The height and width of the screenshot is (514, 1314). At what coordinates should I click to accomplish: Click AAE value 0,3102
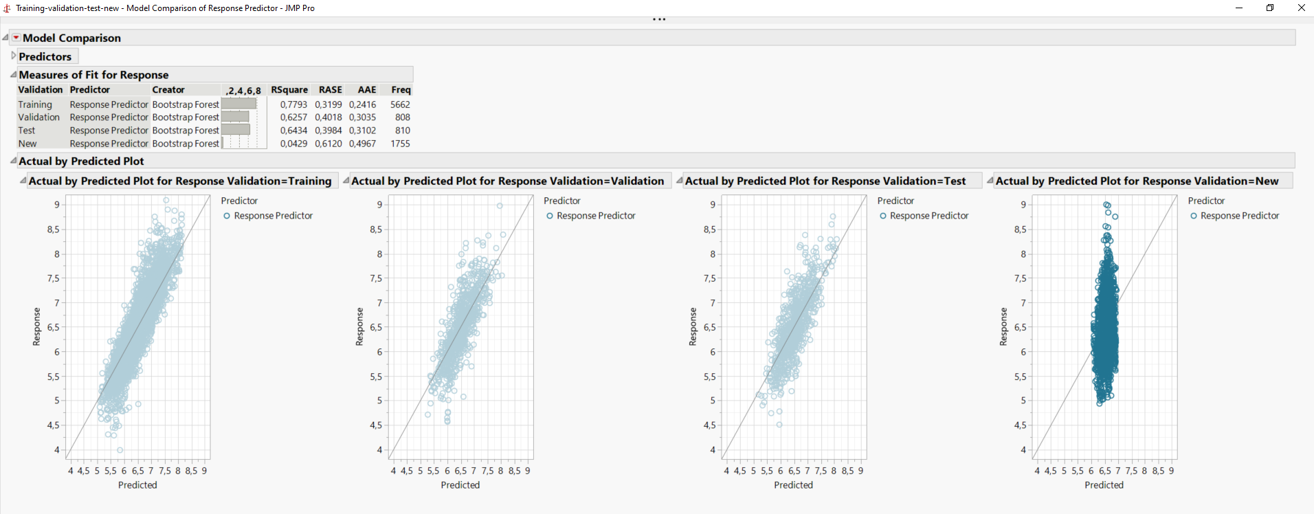[x=362, y=131]
